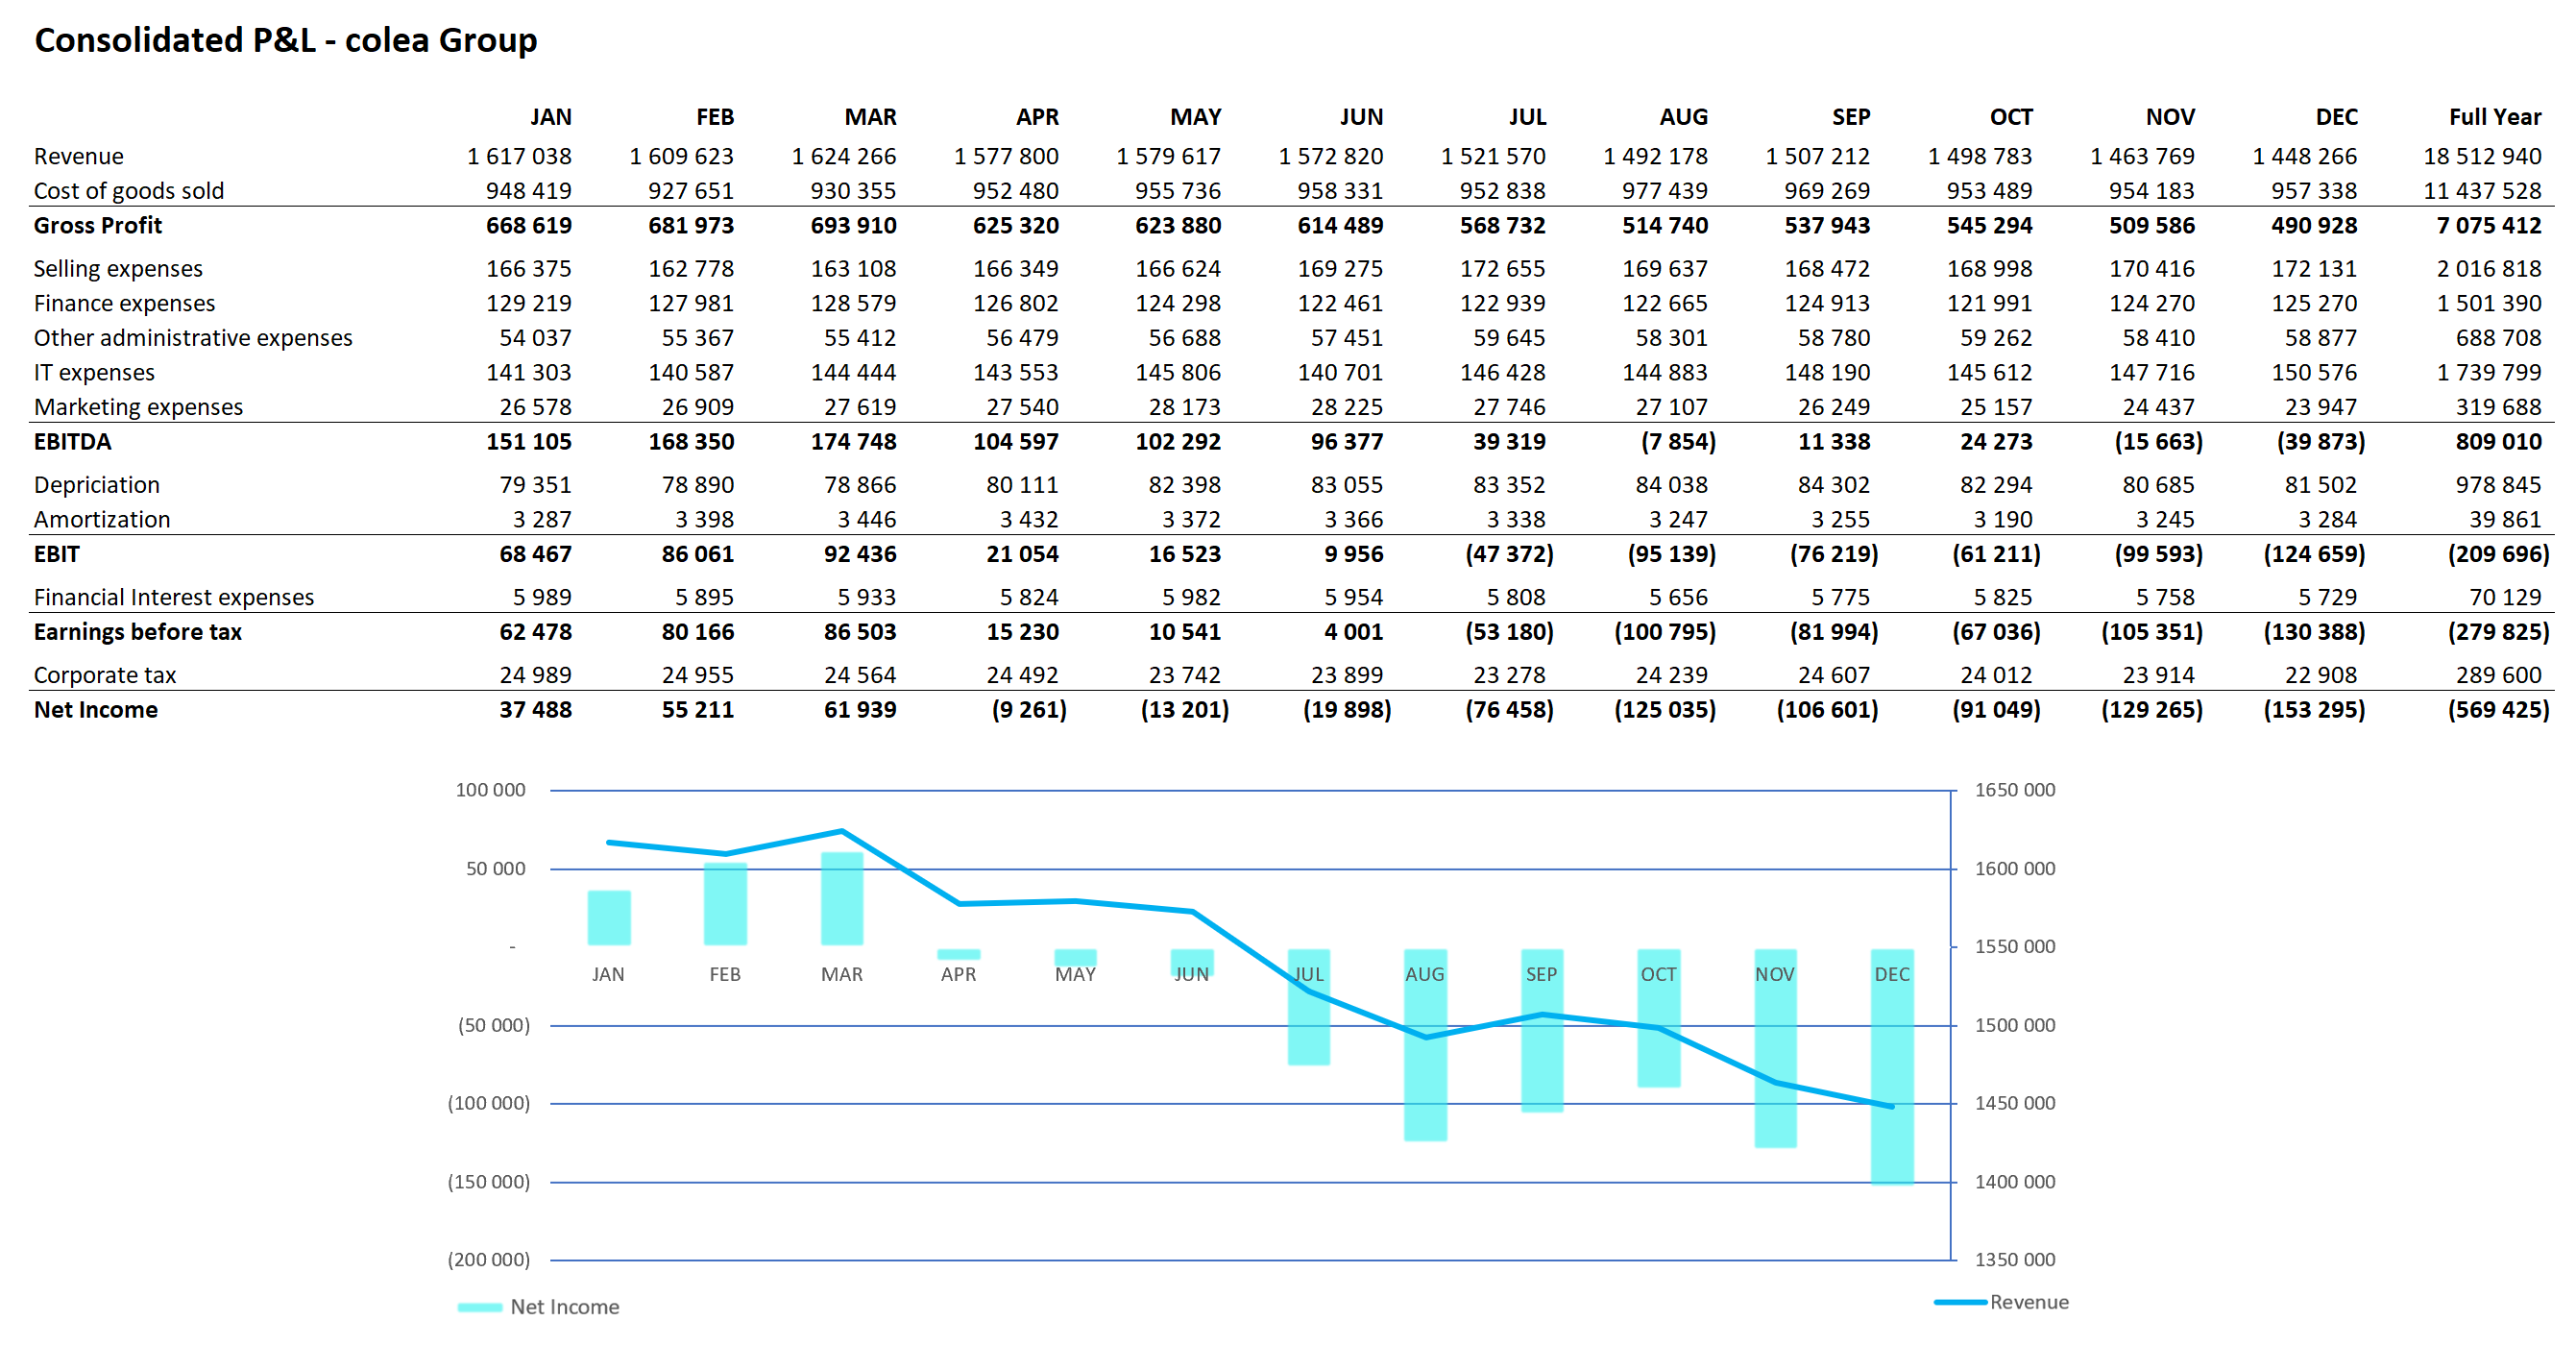Screen dimensions: 2576x1346
Task: Select the AUG Net Income bar
Action: coord(1425,1044)
